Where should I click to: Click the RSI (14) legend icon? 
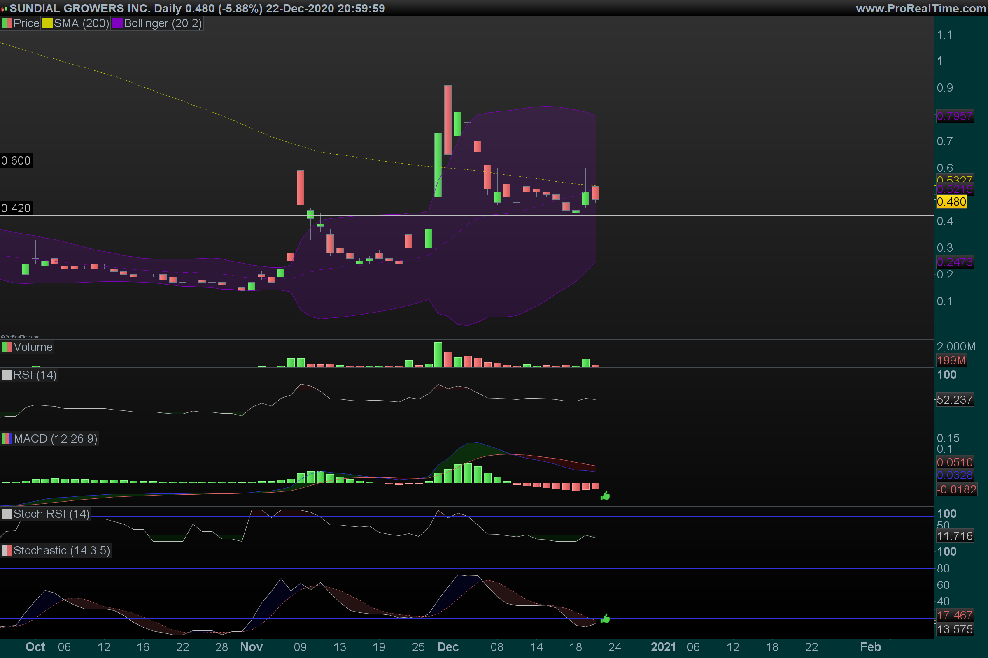[x=7, y=375]
